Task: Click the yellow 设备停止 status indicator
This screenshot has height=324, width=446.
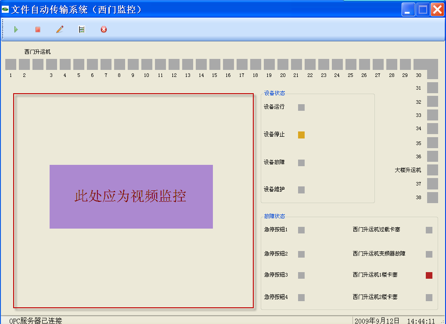Action: coord(302,135)
